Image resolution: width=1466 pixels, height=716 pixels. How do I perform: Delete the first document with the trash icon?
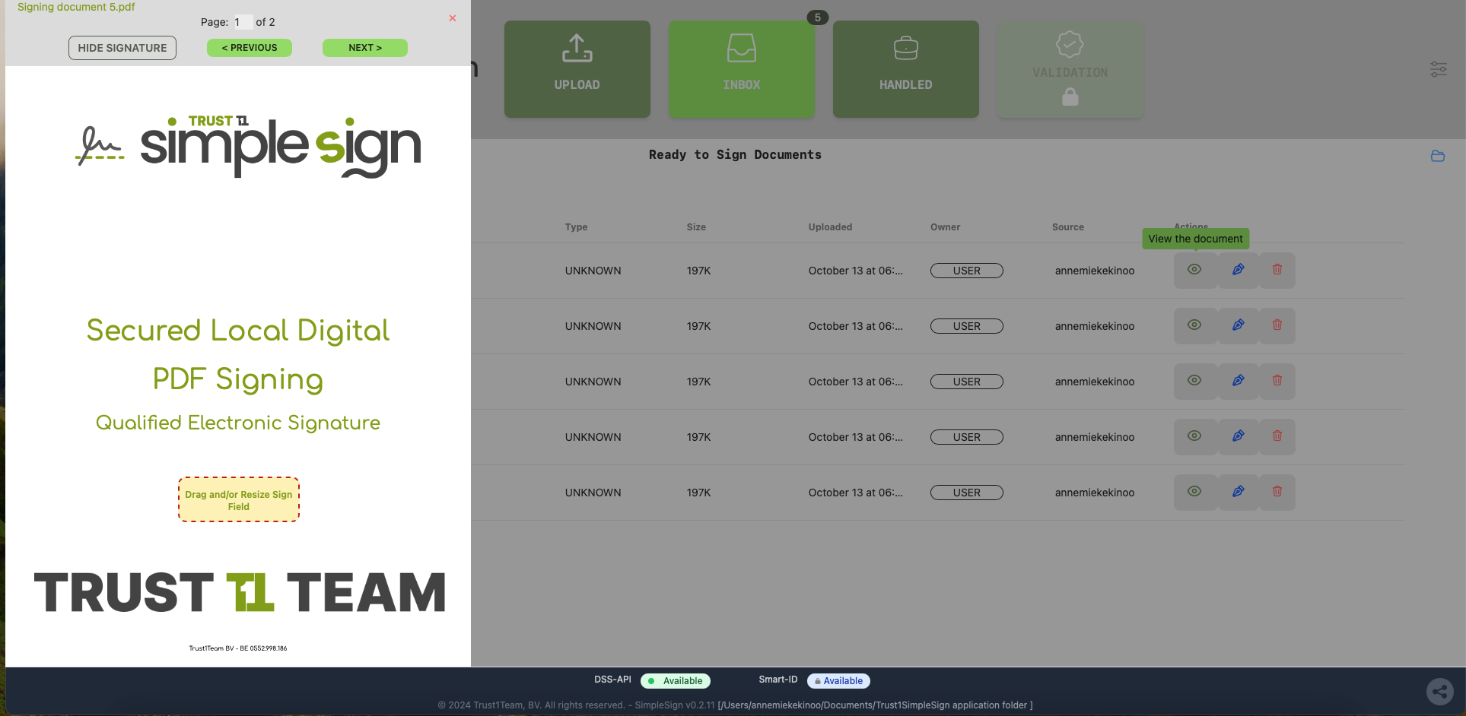(1277, 270)
